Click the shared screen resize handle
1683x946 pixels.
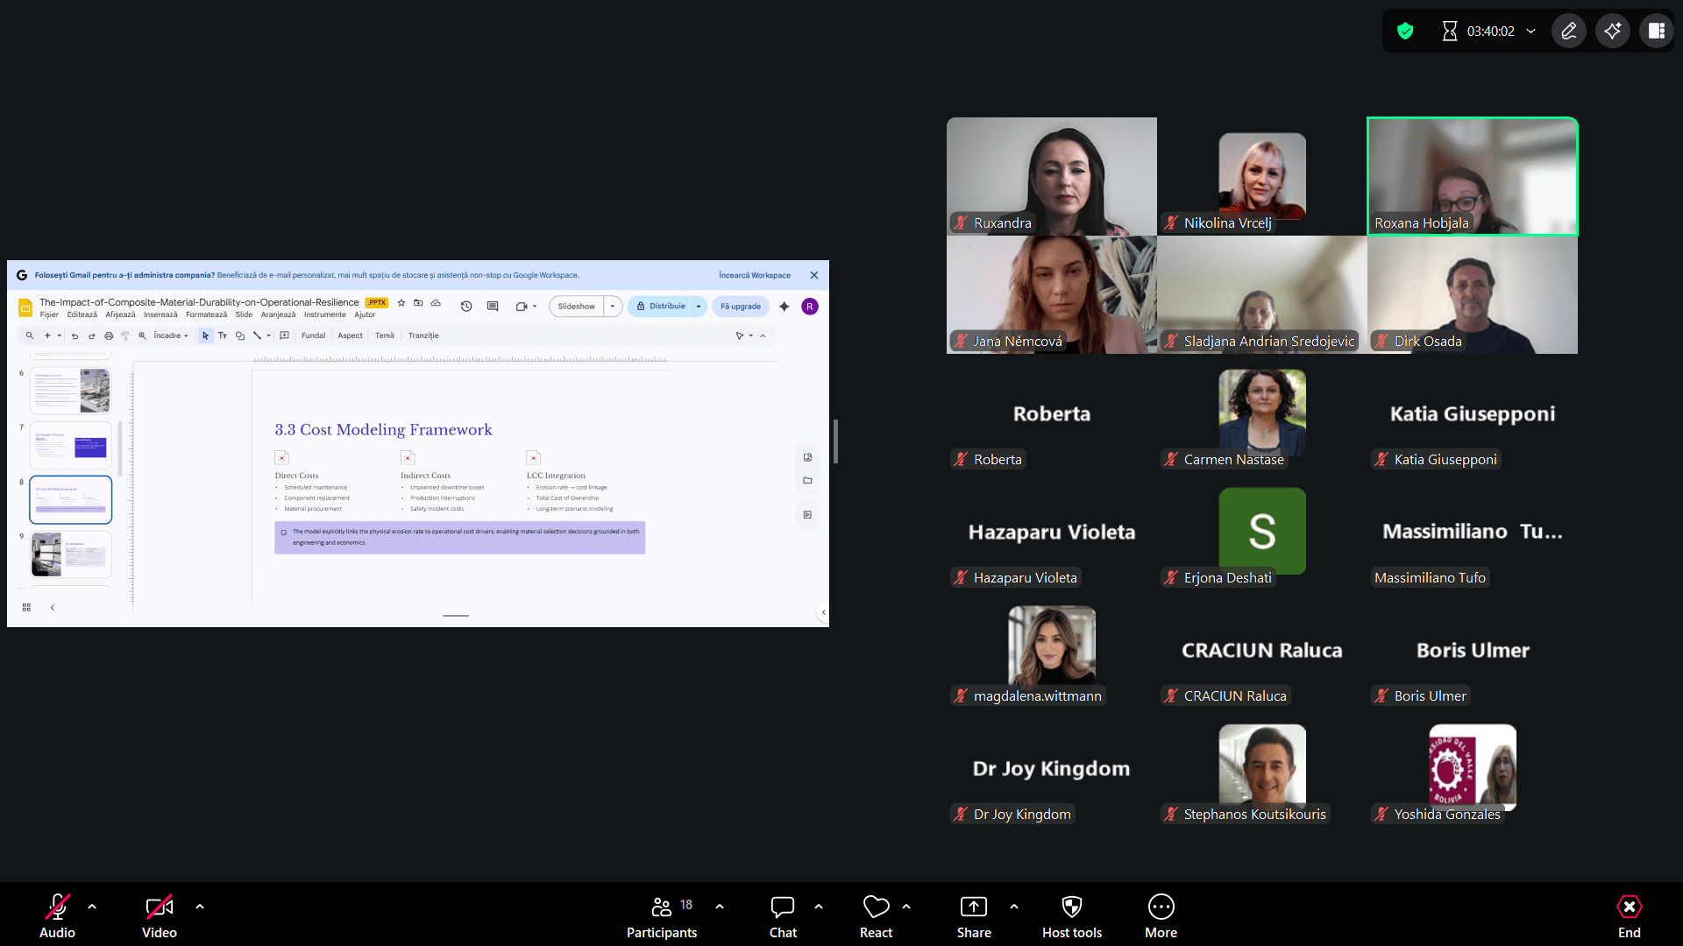tap(835, 441)
